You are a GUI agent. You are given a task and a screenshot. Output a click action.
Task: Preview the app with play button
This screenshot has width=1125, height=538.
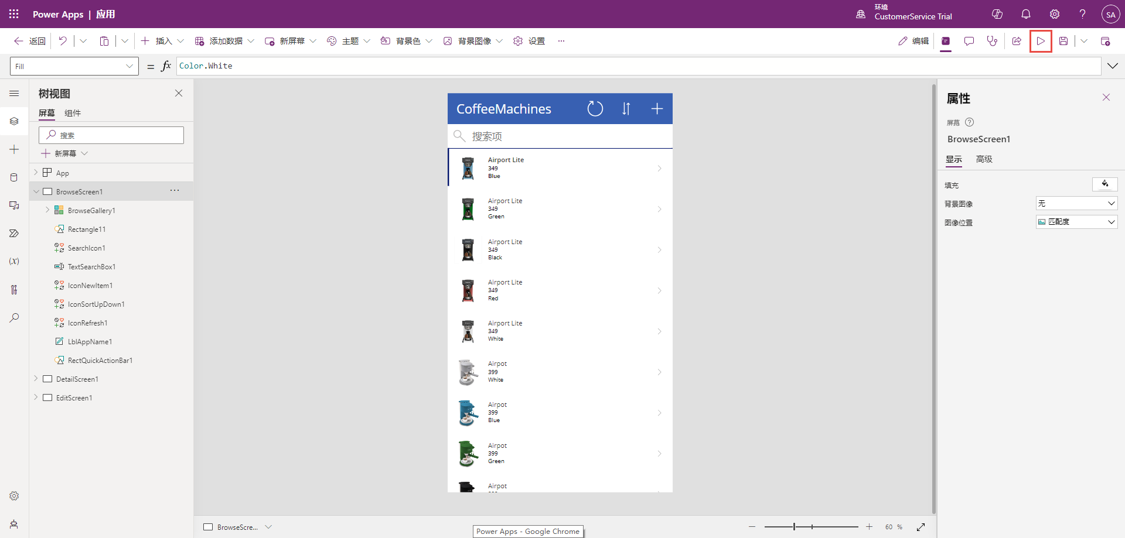[x=1041, y=41]
